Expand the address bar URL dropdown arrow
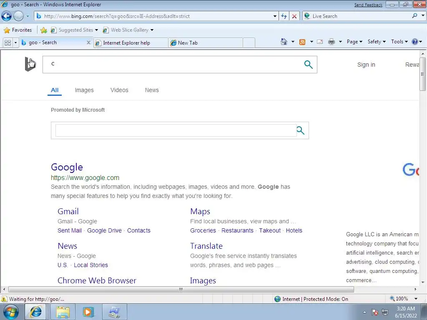Viewport: 427px width, 320px height. (x=275, y=16)
